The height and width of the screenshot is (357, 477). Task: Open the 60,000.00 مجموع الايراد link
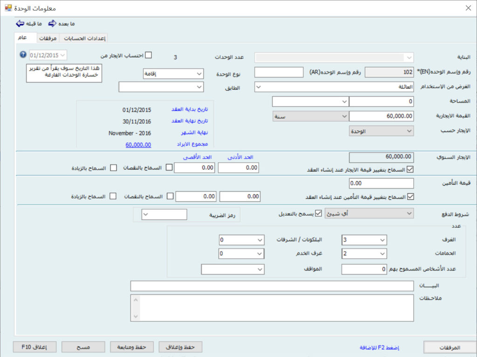coord(138,145)
